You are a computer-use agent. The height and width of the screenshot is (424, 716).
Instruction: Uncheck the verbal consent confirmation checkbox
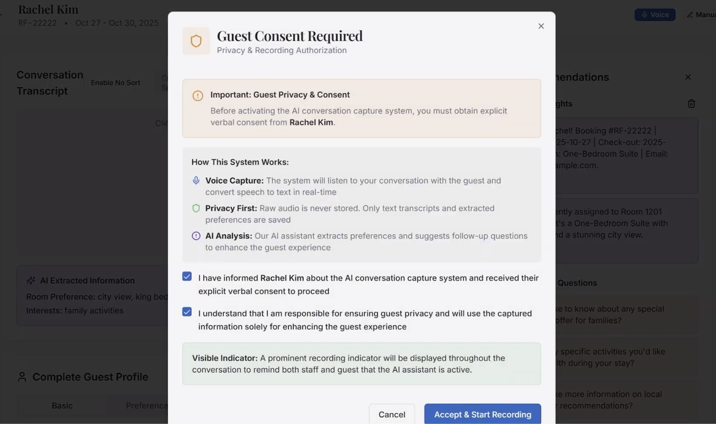(x=187, y=276)
